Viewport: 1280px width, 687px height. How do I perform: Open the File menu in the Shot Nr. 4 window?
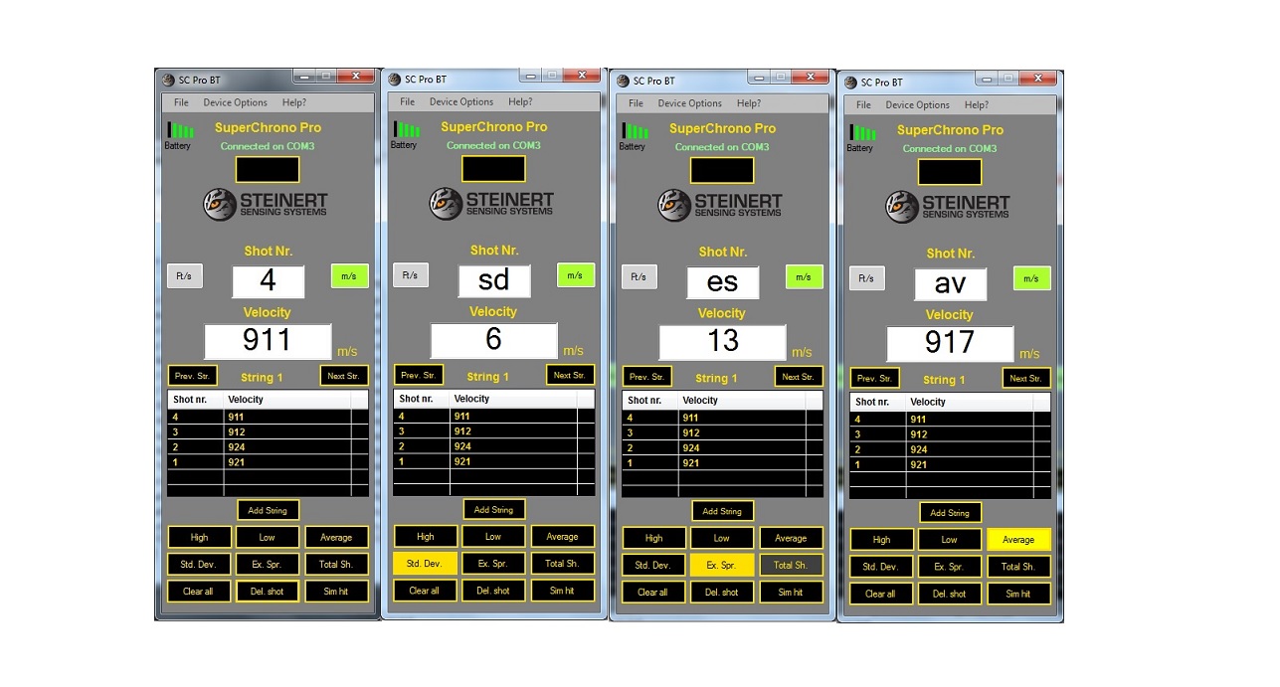(x=181, y=102)
